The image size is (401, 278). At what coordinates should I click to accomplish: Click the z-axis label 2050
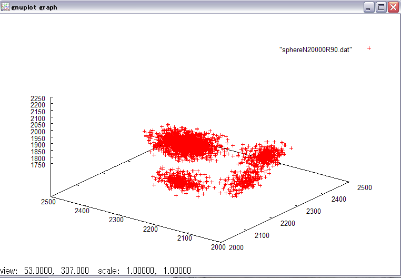[37, 125]
